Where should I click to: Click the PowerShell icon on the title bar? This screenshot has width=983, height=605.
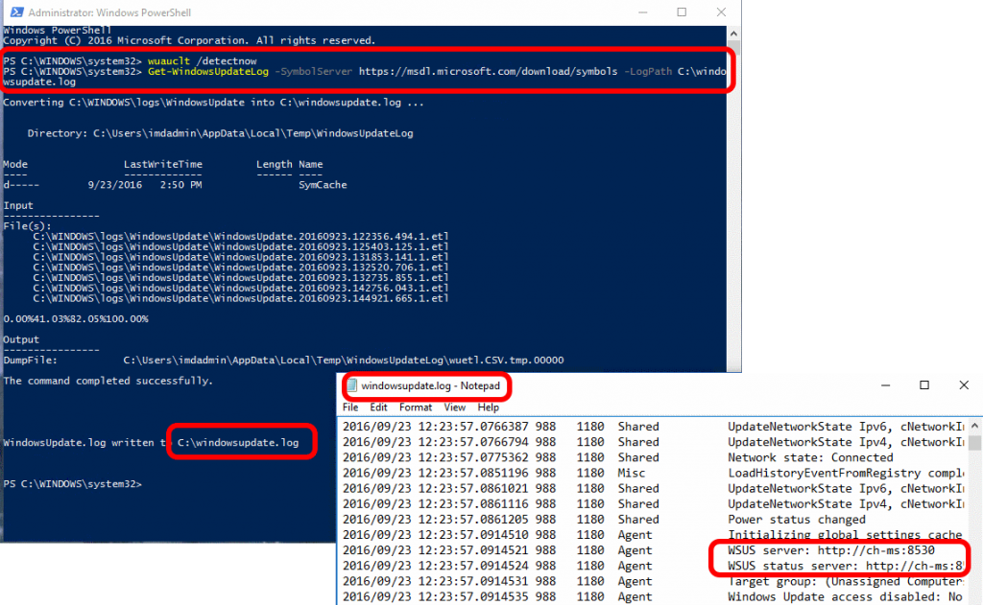tap(15, 12)
